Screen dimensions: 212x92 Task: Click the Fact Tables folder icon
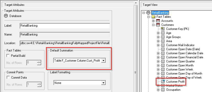coord(153,17)
